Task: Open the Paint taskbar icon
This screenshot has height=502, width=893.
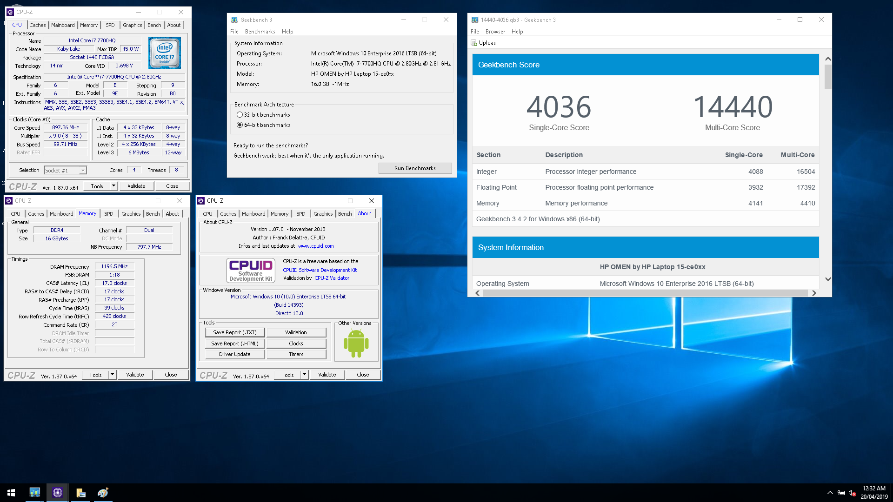Action: click(103, 493)
